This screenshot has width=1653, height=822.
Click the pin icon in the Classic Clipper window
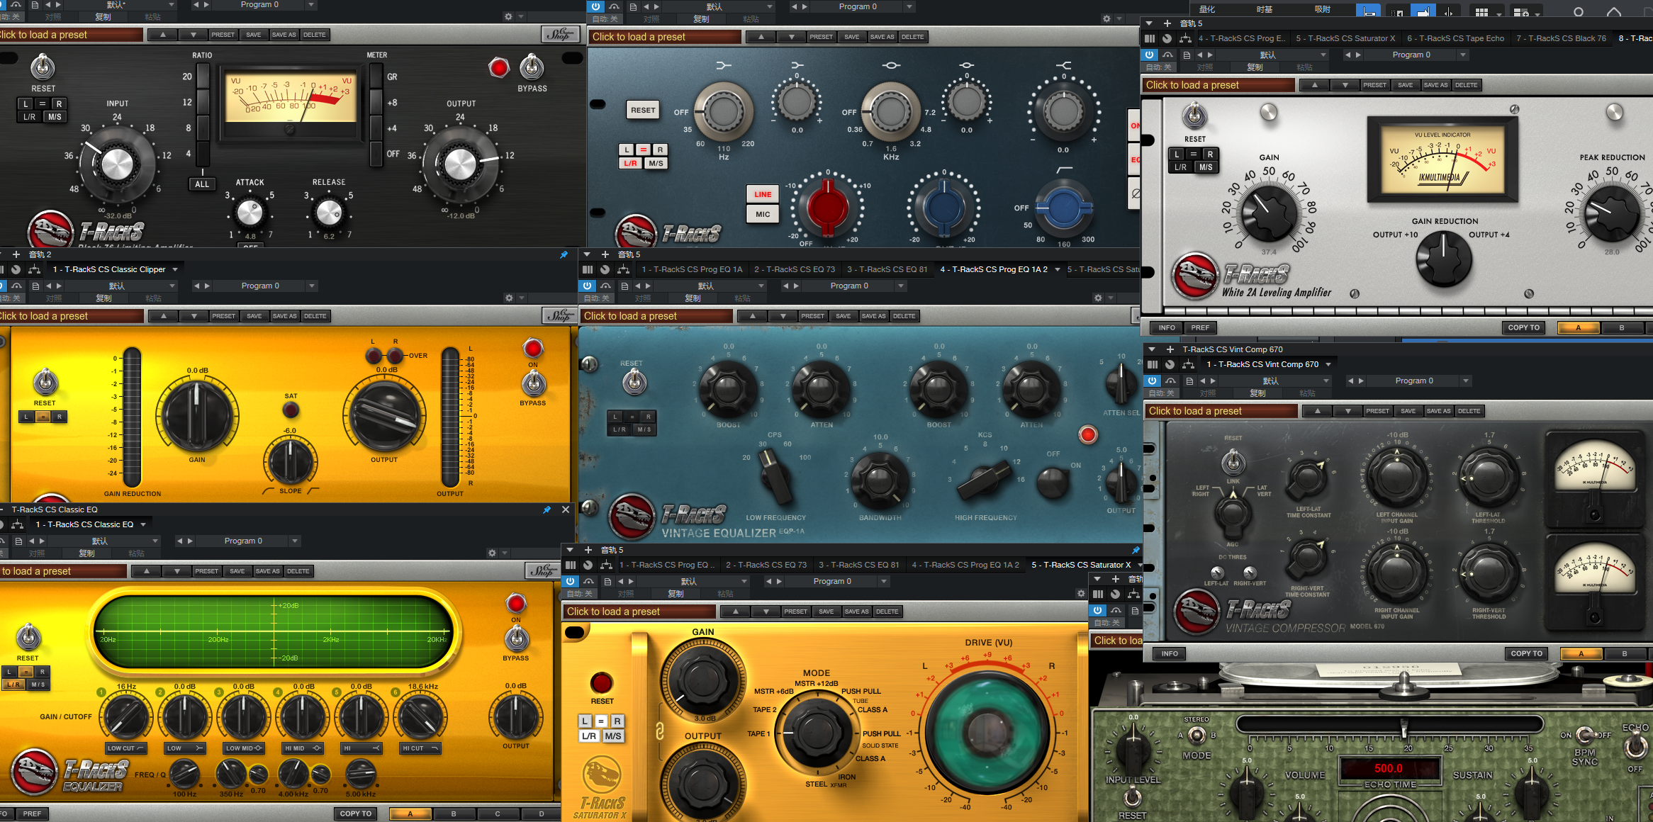click(x=564, y=254)
